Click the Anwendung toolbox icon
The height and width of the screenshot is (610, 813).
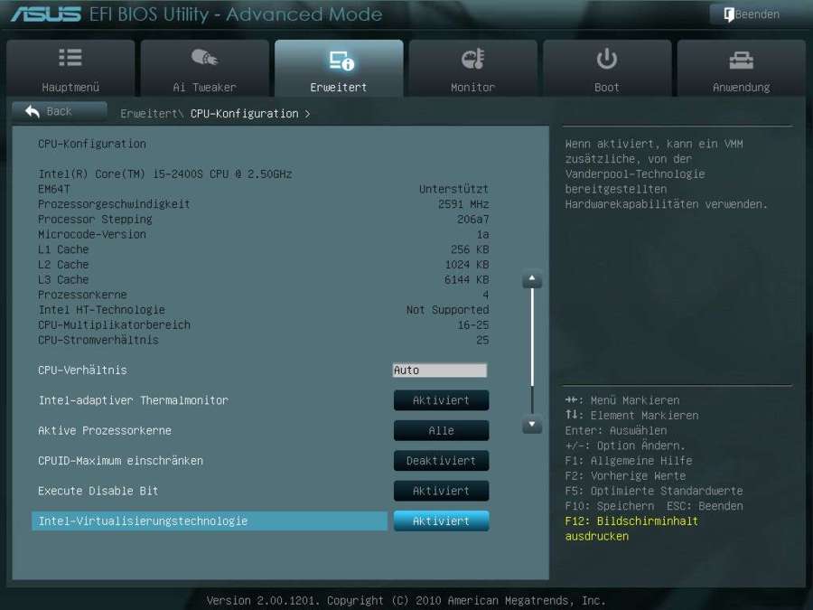742,61
